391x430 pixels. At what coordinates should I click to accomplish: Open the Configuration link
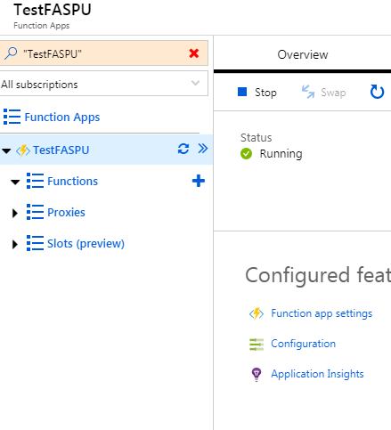coord(303,344)
